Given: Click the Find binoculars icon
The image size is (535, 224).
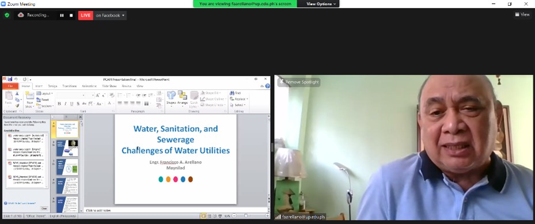Looking at the screenshot, I should (232, 93).
